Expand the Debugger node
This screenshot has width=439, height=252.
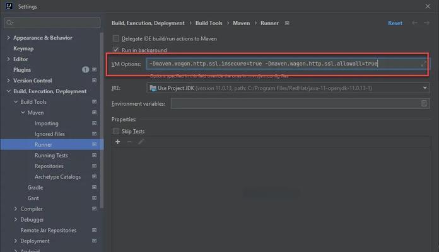pyautogui.click(x=16, y=220)
